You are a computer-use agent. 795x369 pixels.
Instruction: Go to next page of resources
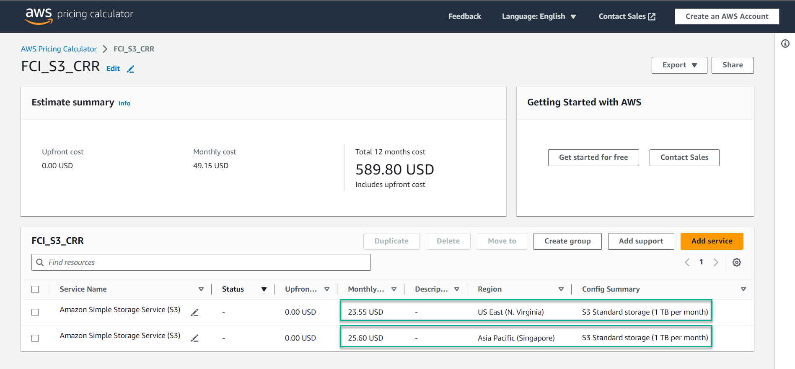[x=716, y=262]
